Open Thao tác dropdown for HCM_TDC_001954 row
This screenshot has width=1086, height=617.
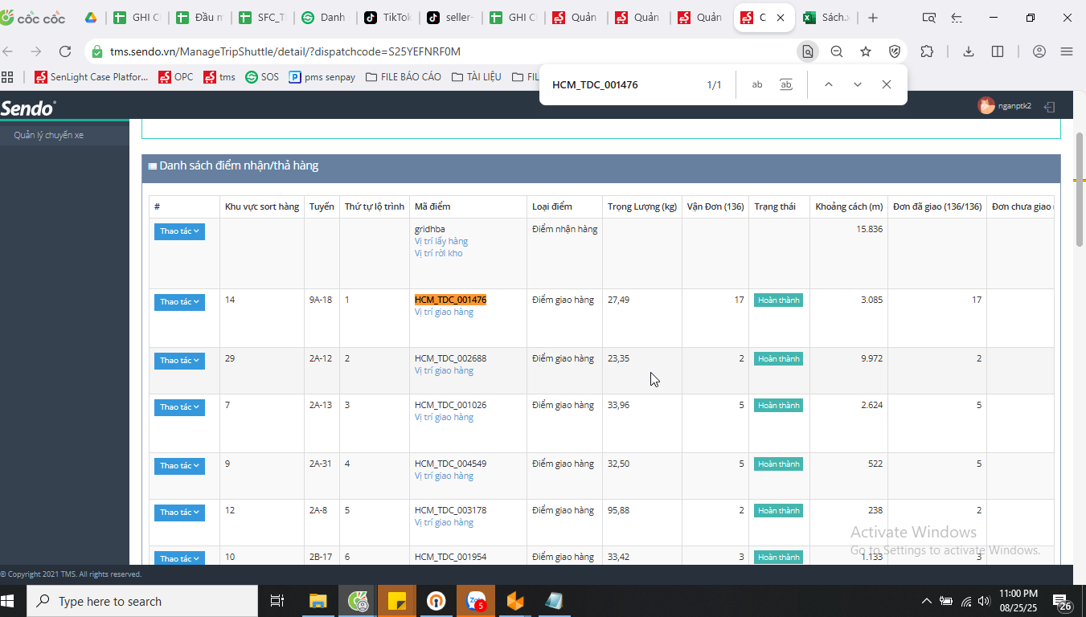(x=179, y=558)
